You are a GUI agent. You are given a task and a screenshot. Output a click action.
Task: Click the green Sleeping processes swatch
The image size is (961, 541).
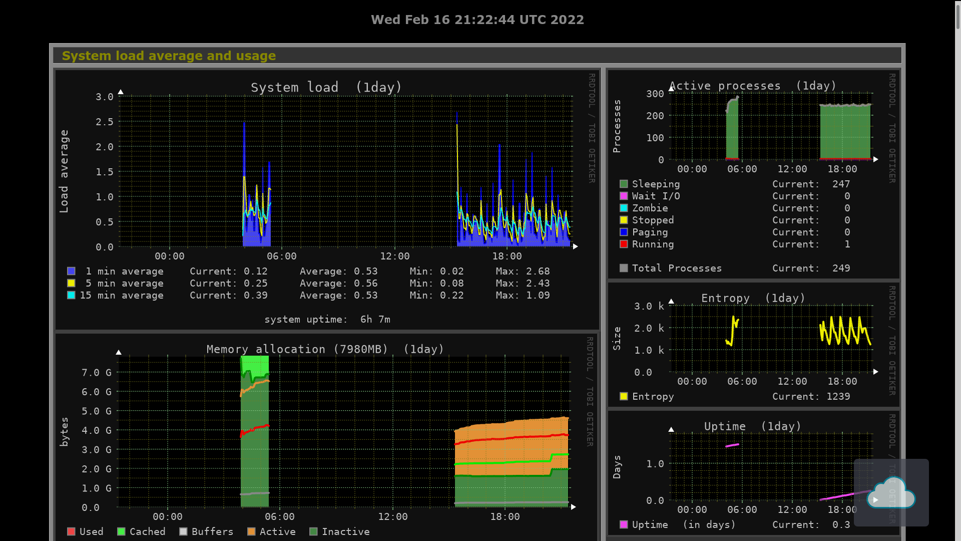(624, 184)
